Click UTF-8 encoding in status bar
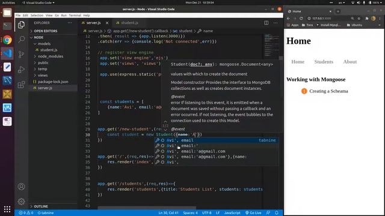The width and height of the screenshot is (385, 216). [x=207, y=213]
